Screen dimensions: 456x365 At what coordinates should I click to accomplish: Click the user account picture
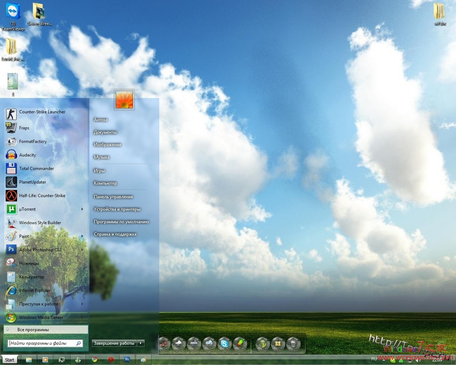pyautogui.click(x=124, y=100)
